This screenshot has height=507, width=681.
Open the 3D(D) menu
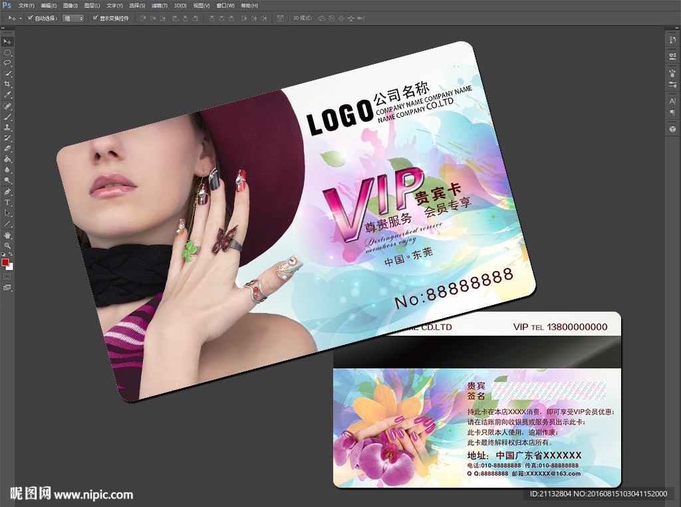click(180, 5)
